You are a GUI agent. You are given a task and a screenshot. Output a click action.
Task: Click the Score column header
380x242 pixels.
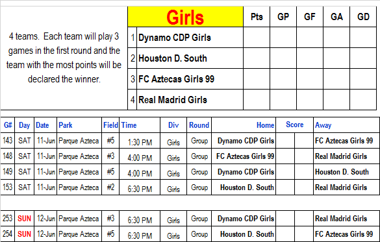295,125
